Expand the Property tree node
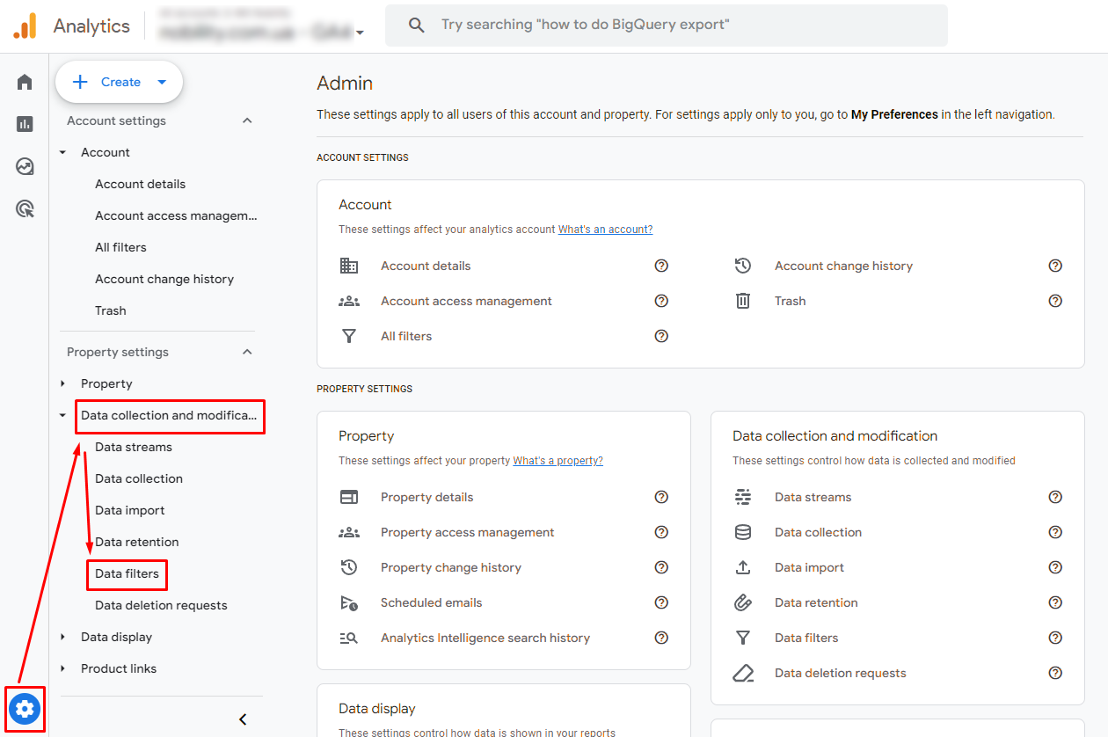The image size is (1108, 737). 63,383
